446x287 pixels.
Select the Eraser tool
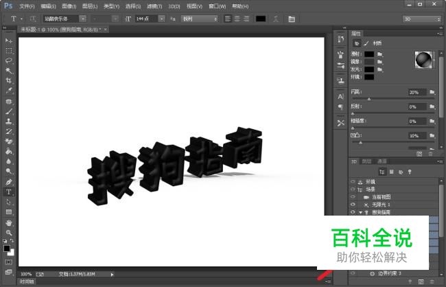pyautogui.click(x=9, y=141)
